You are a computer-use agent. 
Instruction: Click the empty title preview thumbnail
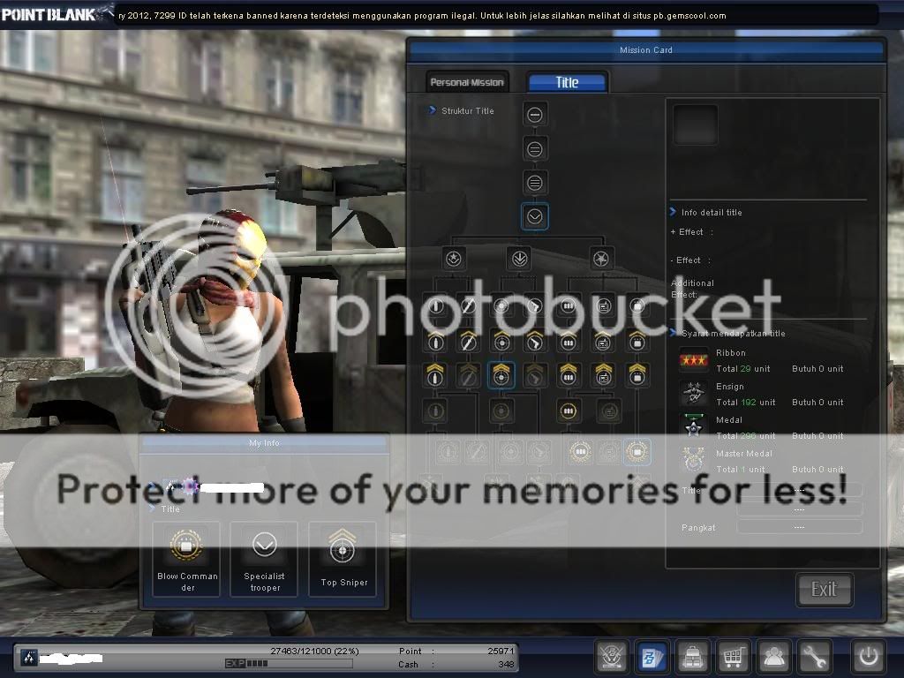[x=696, y=124]
